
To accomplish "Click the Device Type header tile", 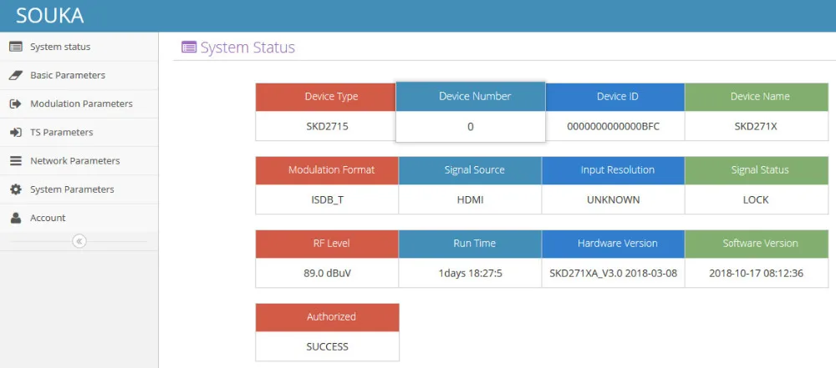I will (x=326, y=97).
